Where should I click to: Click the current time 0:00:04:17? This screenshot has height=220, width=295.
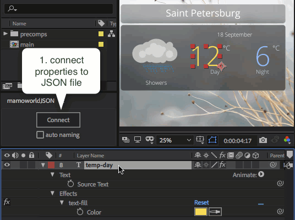(238, 141)
